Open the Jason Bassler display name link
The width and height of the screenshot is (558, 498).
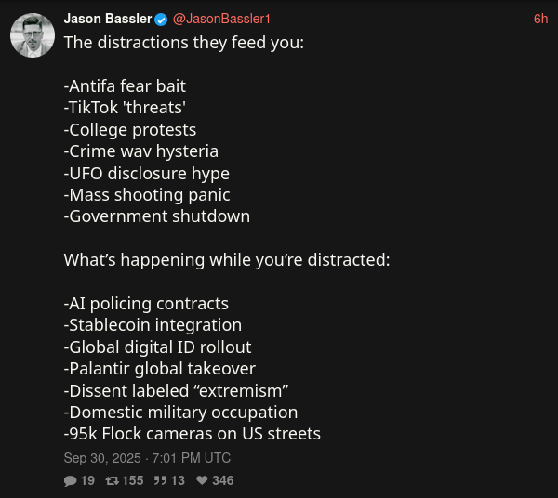[x=107, y=19]
